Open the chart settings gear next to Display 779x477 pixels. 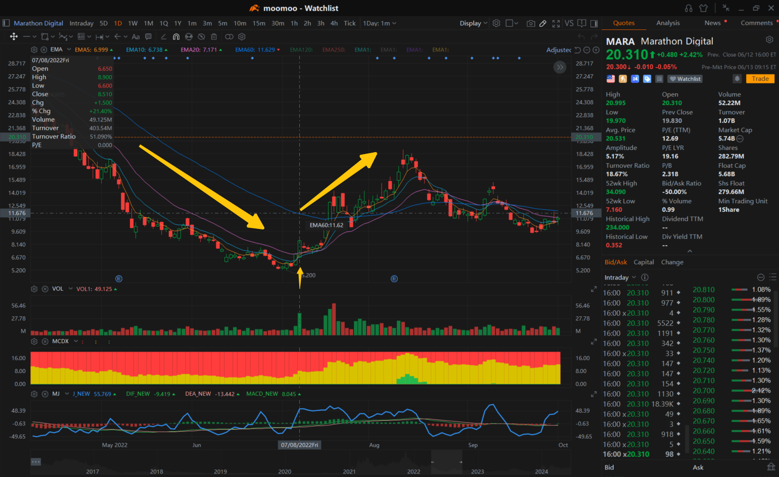coord(496,23)
